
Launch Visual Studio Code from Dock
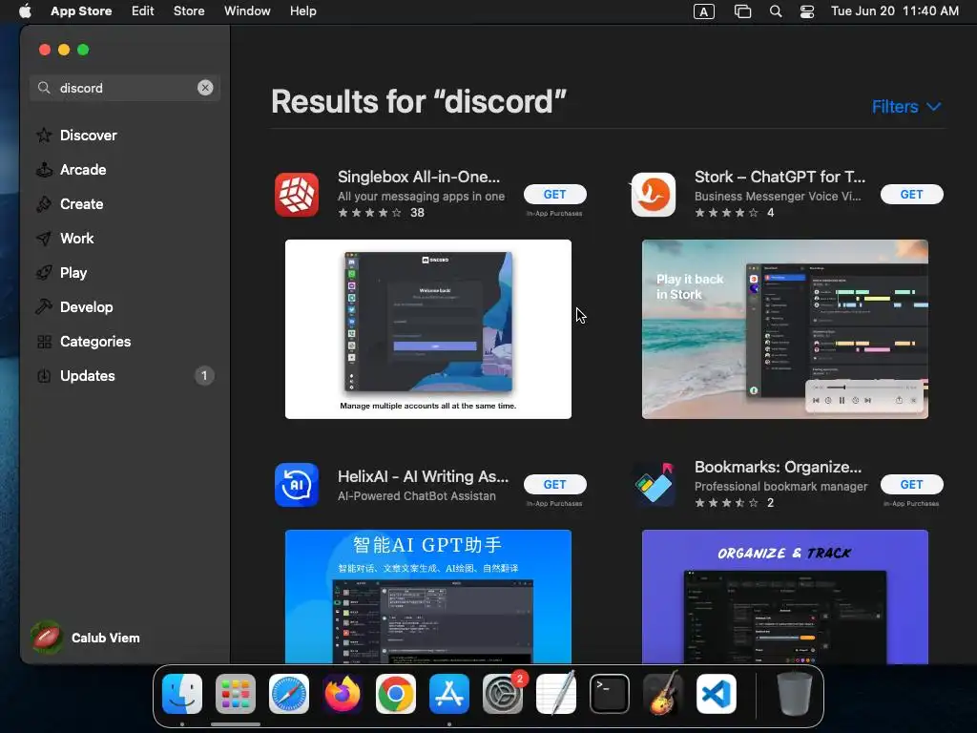click(717, 694)
